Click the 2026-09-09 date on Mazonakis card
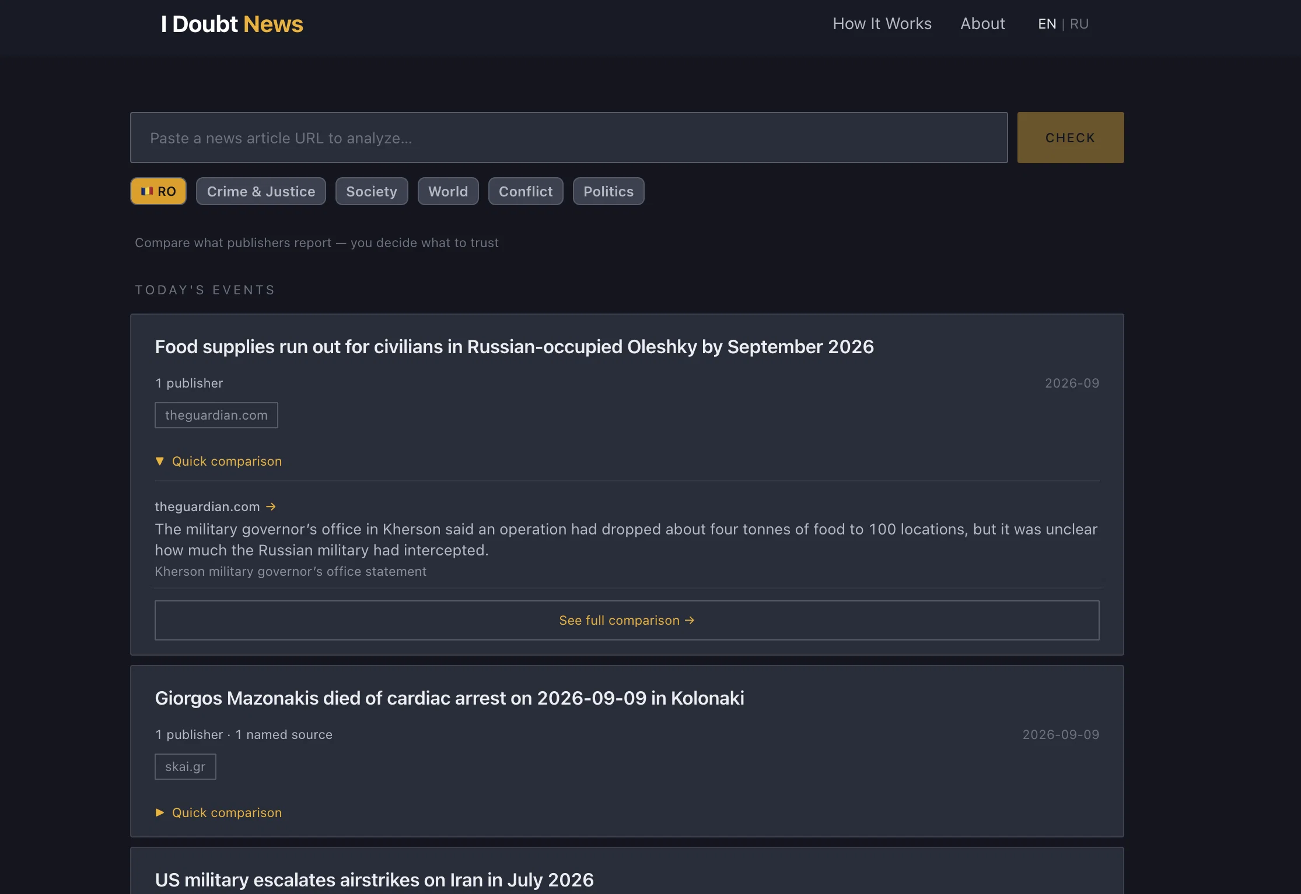Screen dimensions: 1301x894 [x=1061, y=734]
